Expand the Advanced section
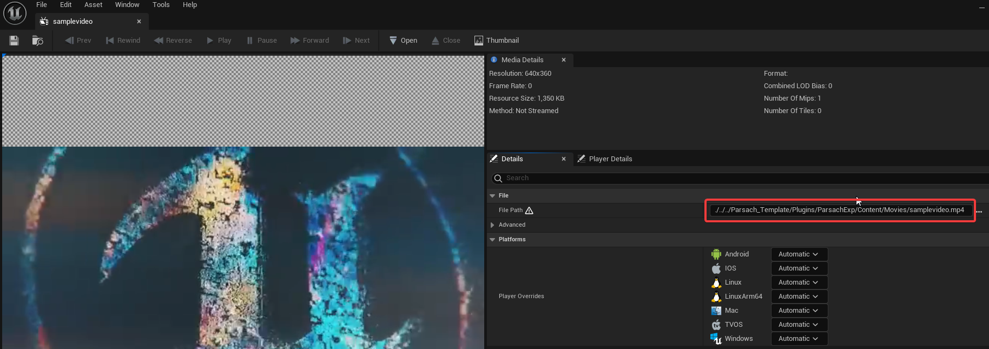 (492, 225)
